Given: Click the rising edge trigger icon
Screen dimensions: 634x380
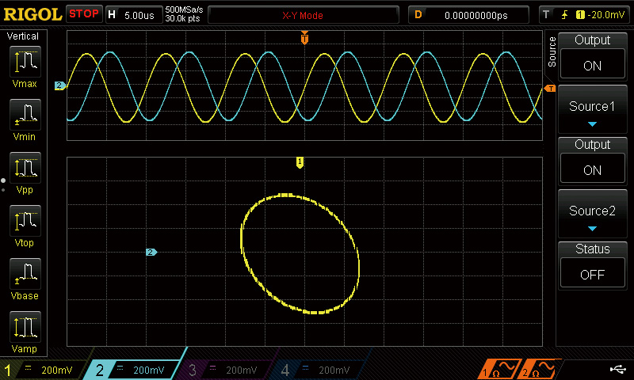Looking at the screenshot, I should coord(564,15).
